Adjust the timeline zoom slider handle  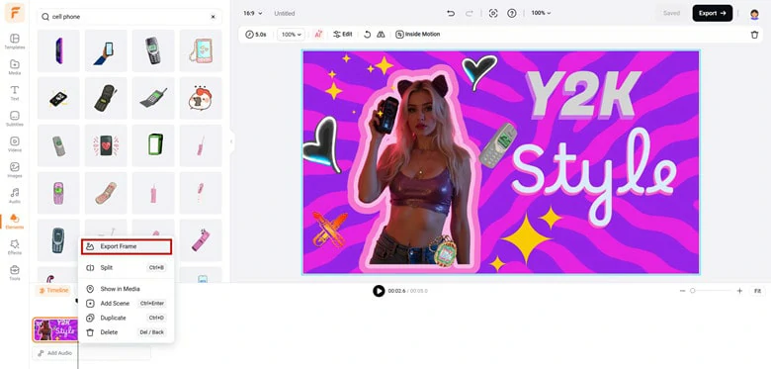tap(692, 291)
